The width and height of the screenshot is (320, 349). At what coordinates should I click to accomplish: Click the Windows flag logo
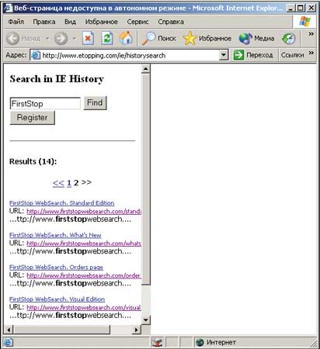304,22
